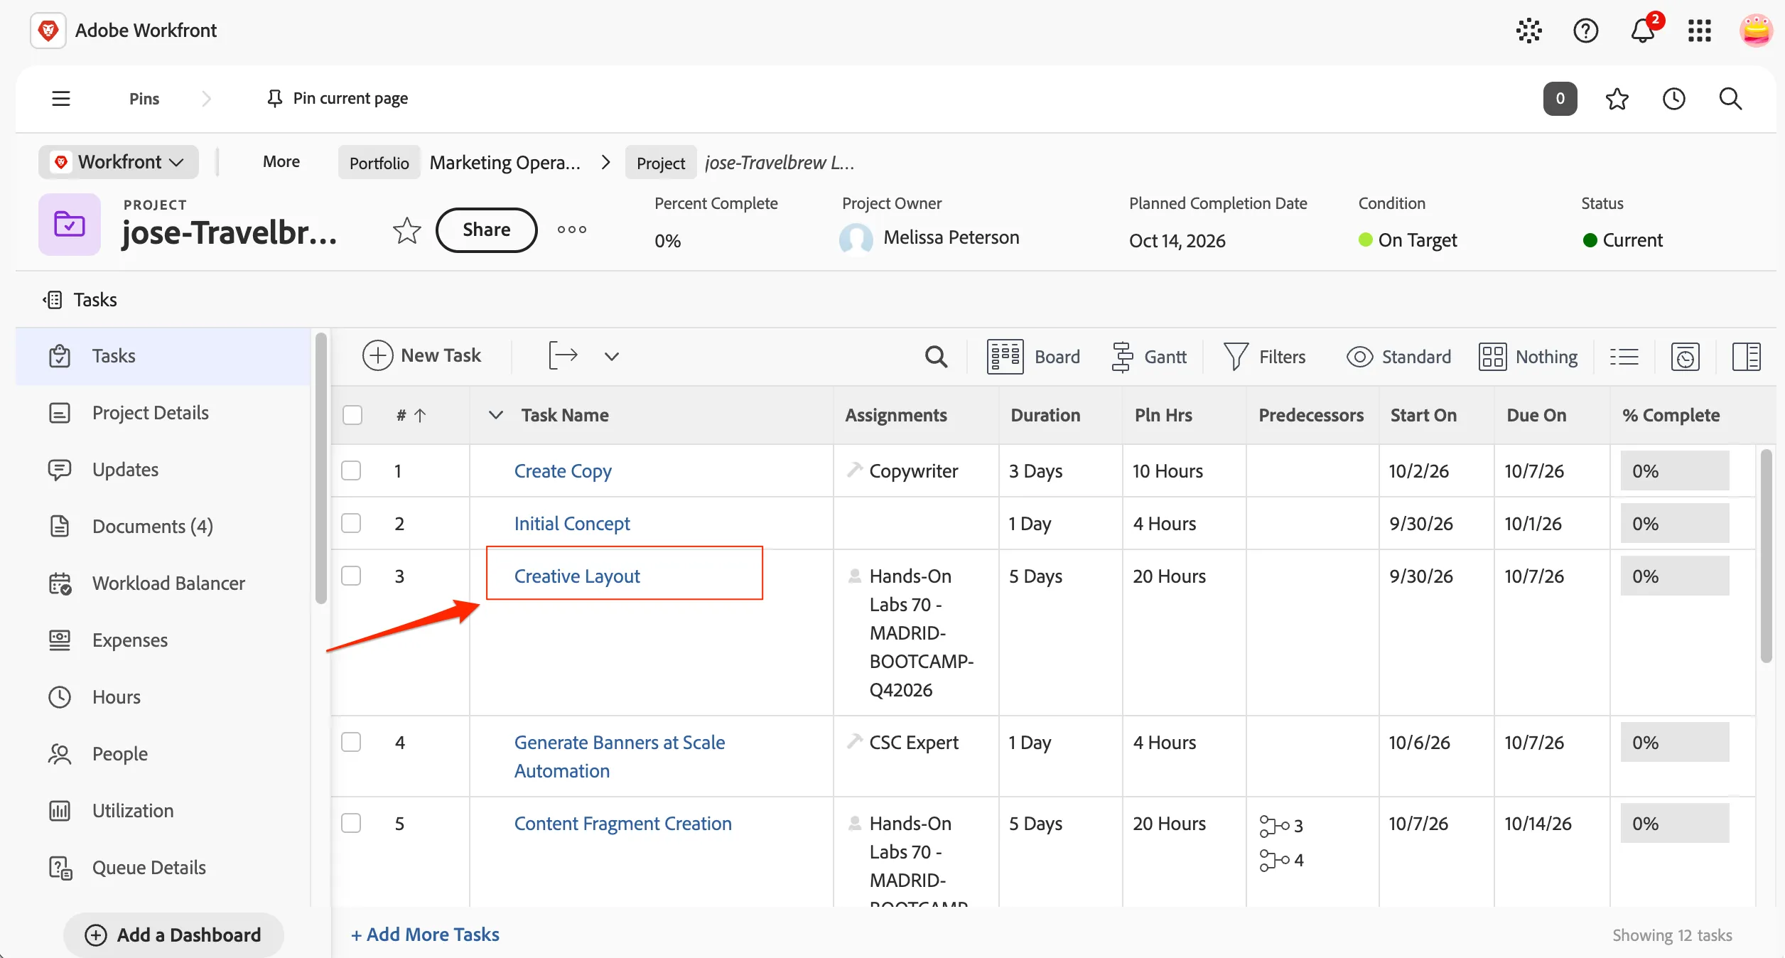Open project more options ellipsis

coord(571,230)
